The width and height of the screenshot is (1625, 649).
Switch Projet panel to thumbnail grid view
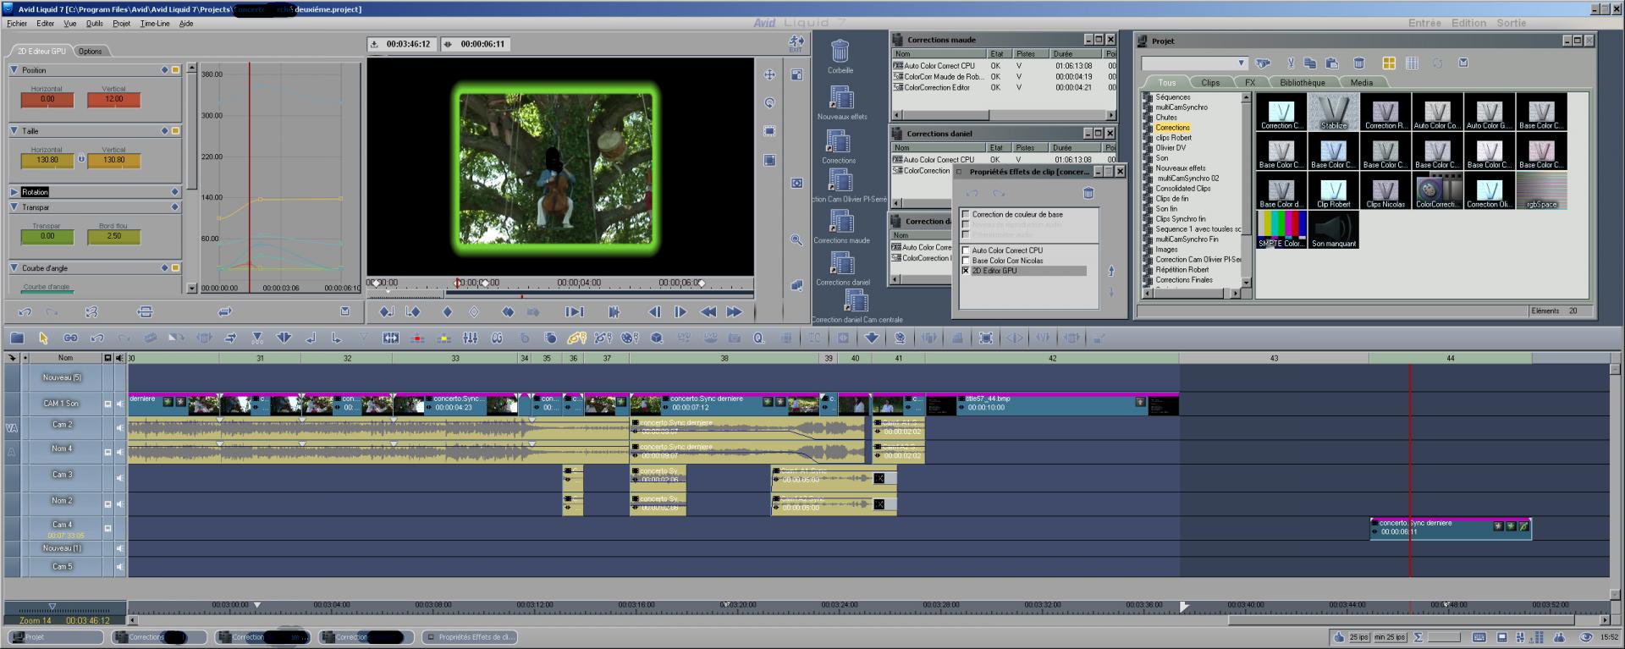[1389, 63]
